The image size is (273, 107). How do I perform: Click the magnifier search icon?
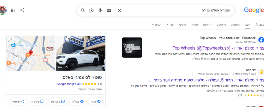tap(83, 10)
